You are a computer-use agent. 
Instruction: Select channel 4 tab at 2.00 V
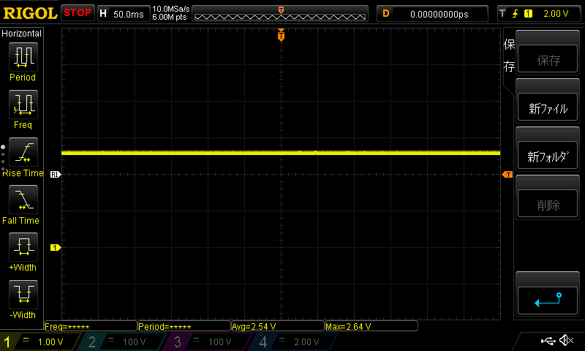[x=293, y=341]
